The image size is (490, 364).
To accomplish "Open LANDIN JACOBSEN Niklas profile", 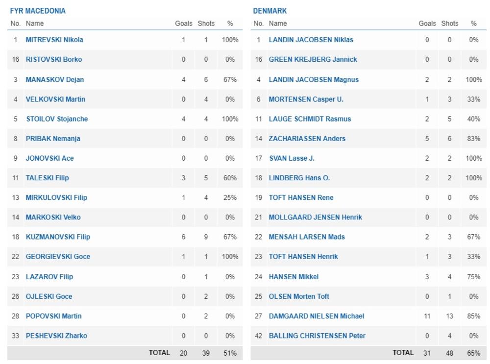I will pos(311,40).
